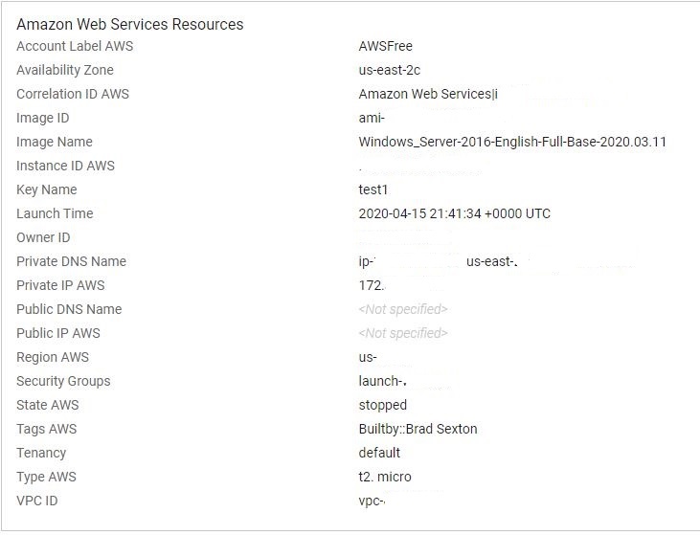Click '<Not specified>' beside Public IP AWS
Image resolution: width=700 pixels, height=535 pixels.
coord(403,333)
